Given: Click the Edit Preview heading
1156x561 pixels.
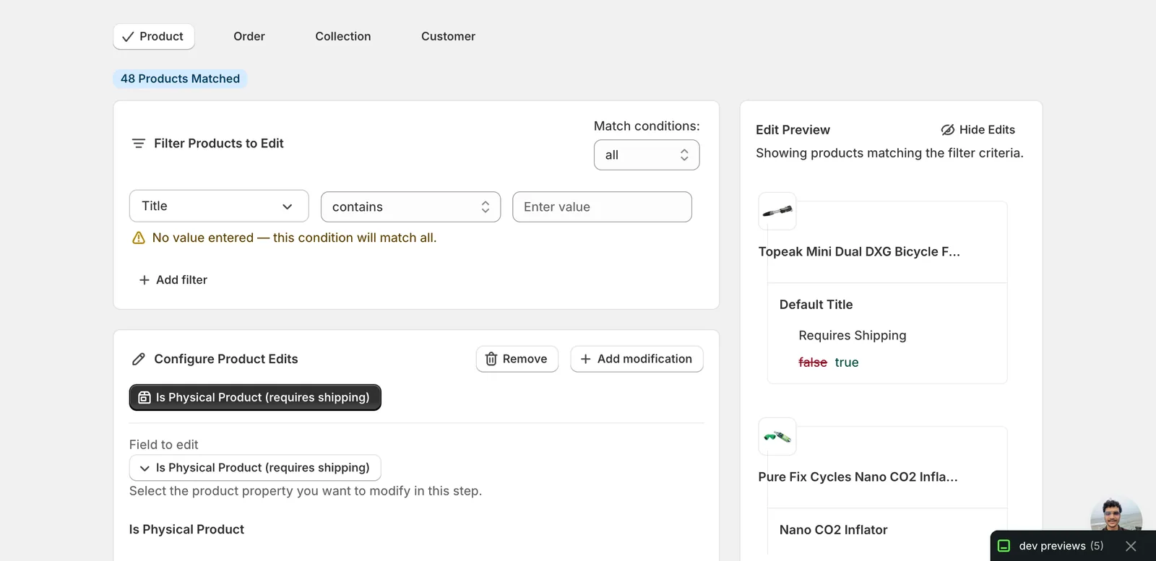Looking at the screenshot, I should (x=793, y=130).
